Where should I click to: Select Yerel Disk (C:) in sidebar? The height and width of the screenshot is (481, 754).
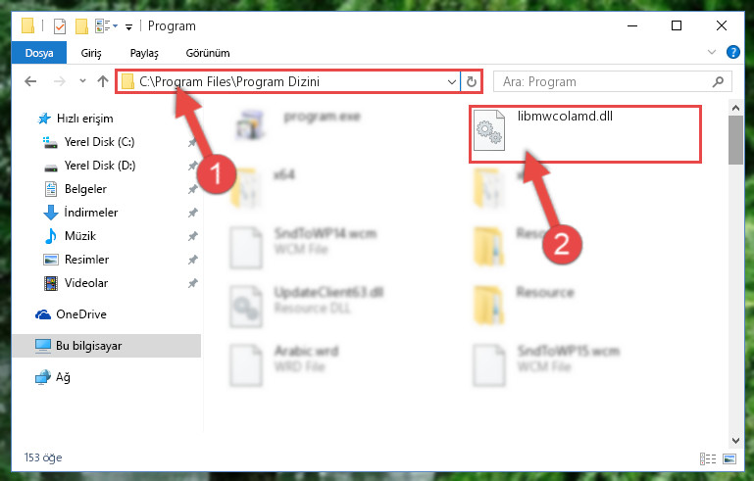tap(99, 142)
